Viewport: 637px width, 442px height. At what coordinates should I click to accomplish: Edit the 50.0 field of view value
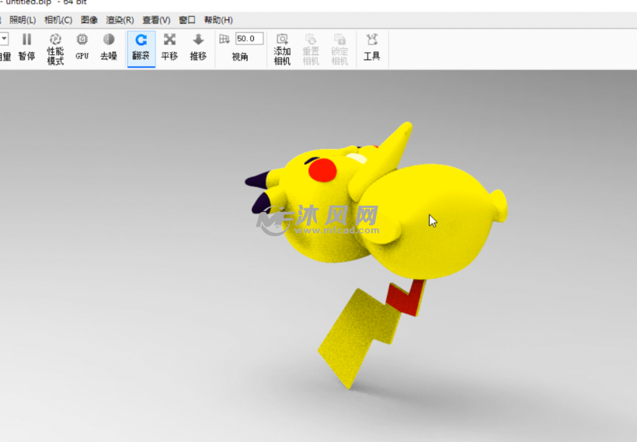[x=249, y=39]
